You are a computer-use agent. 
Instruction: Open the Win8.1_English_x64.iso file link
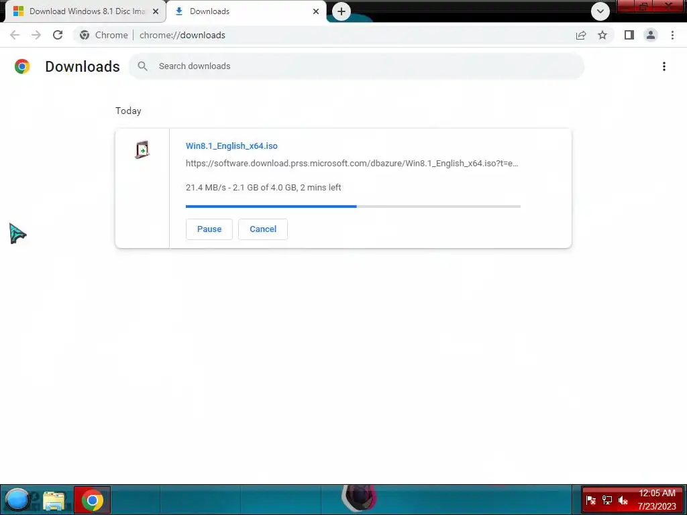[231, 146]
